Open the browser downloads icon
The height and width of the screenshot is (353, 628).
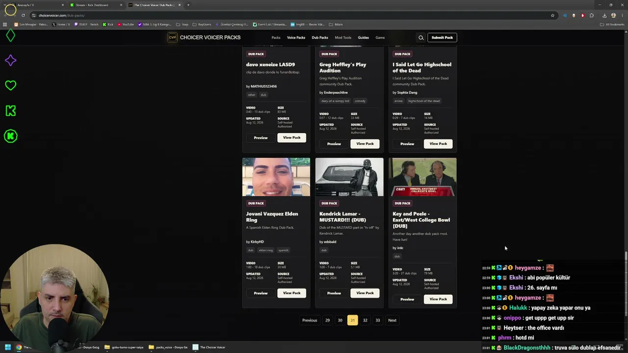pos(604,15)
